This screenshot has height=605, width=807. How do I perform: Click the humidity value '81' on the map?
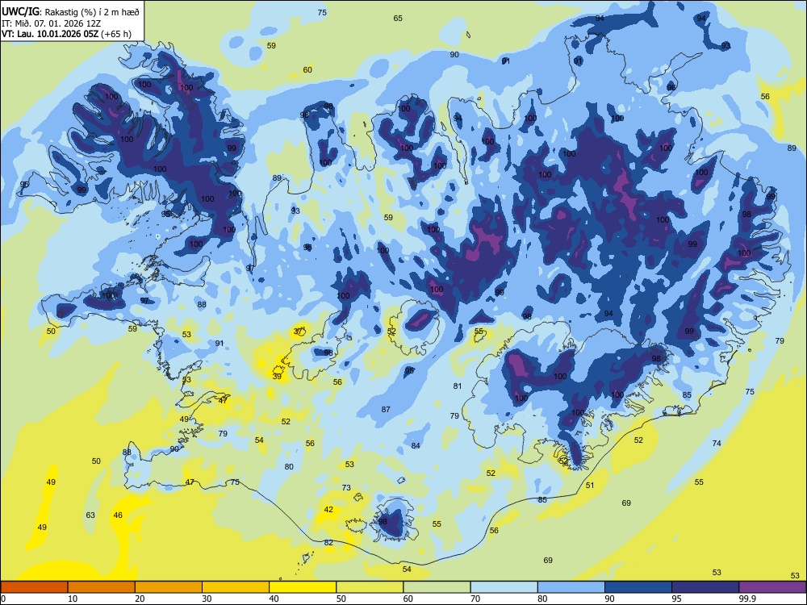click(458, 386)
